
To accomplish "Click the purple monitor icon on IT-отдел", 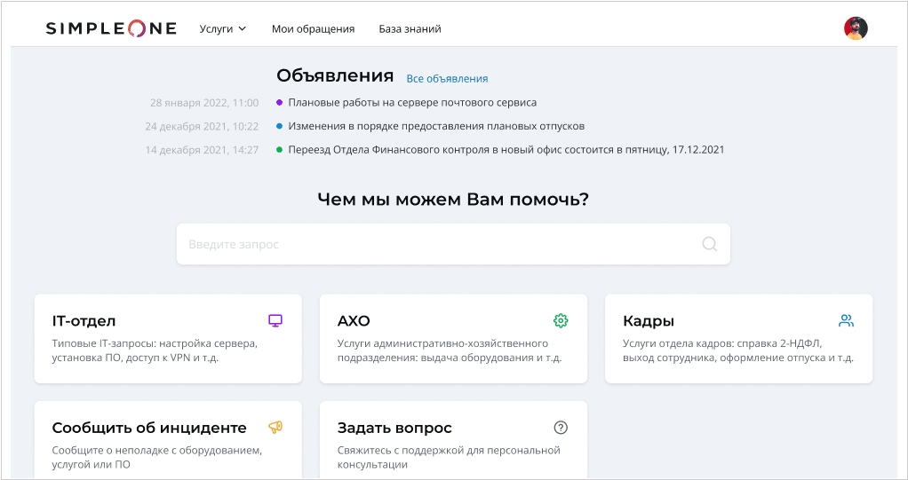I will pyautogui.click(x=275, y=320).
